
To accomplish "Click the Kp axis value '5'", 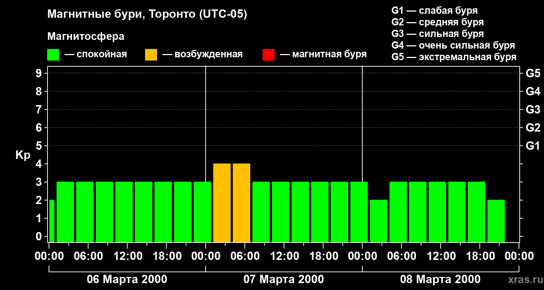I will click(40, 146).
